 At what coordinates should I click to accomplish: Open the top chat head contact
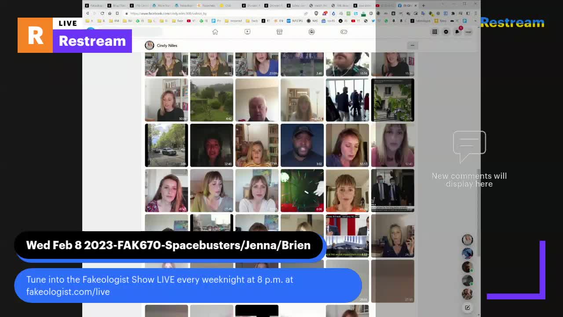click(x=468, y=240)
